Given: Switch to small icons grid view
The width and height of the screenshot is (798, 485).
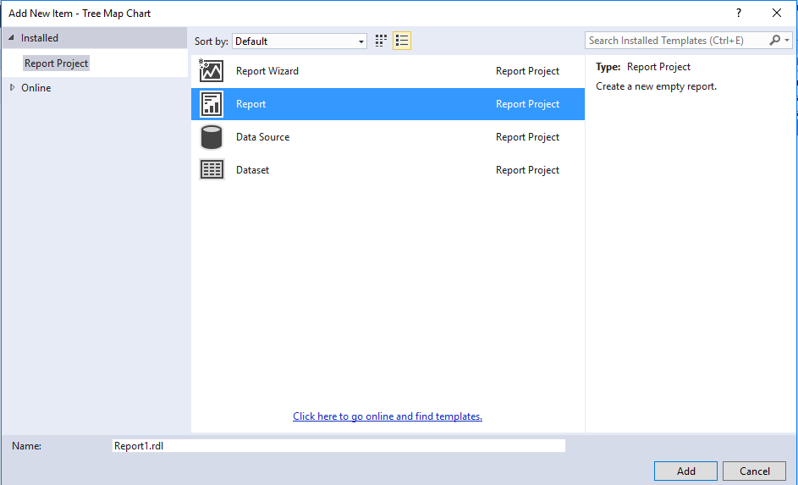Looking at the screenshot, I should point(381,41).
